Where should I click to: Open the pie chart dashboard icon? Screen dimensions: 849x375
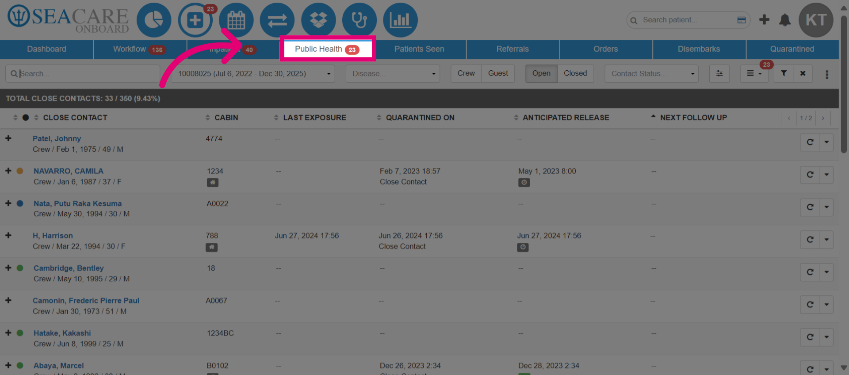pyautogui.click(x=153, y=20)
